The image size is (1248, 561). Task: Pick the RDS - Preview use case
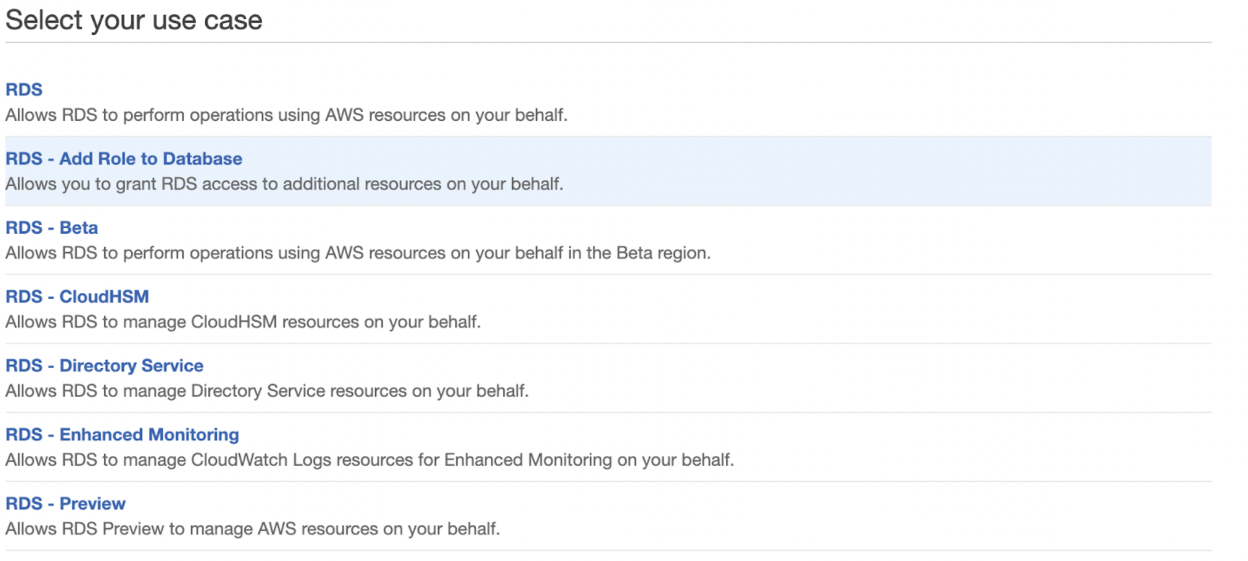[66, 504]
